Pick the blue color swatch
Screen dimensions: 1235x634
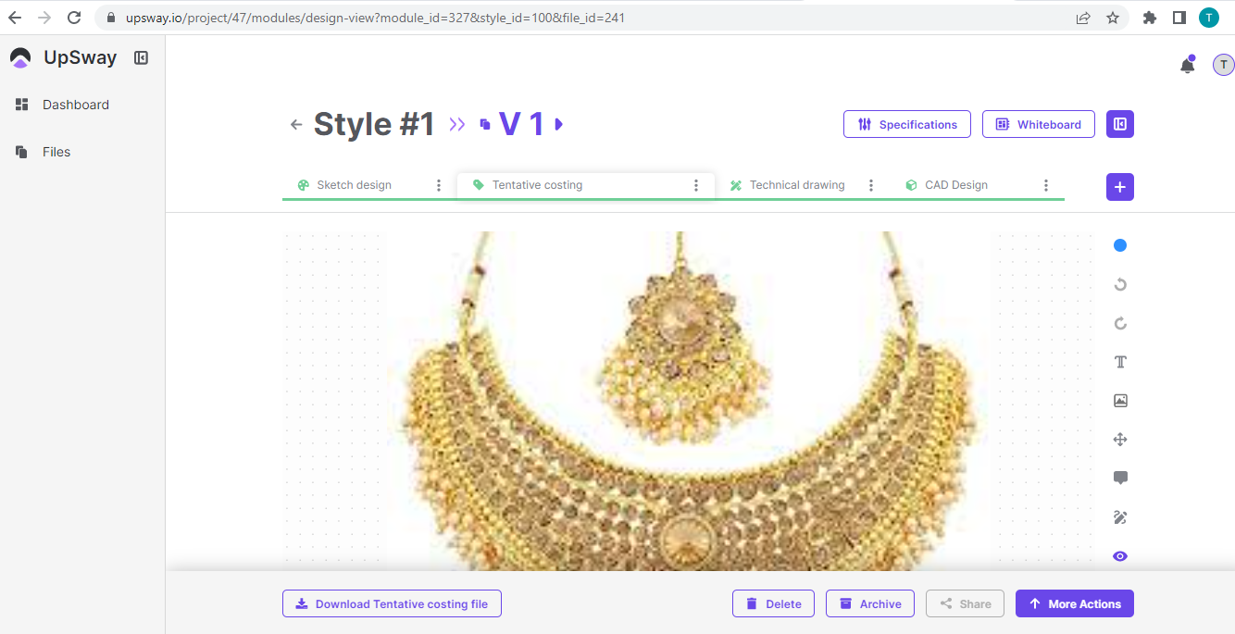point(1120,245)
